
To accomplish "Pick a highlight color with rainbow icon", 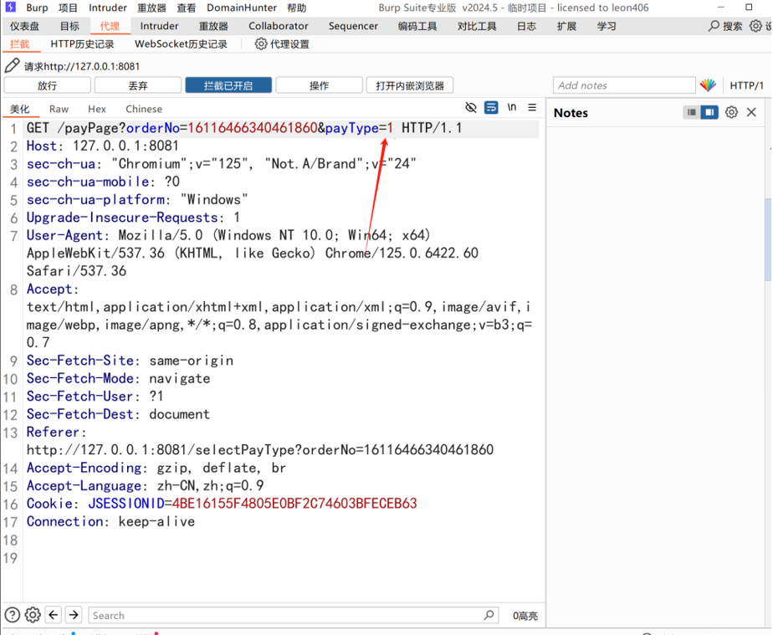I will pyautogui.click(x=708, y=85).
